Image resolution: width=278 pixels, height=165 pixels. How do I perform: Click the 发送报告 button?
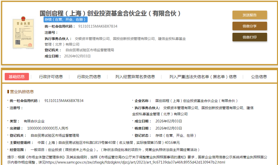click(x=250, y=15)
